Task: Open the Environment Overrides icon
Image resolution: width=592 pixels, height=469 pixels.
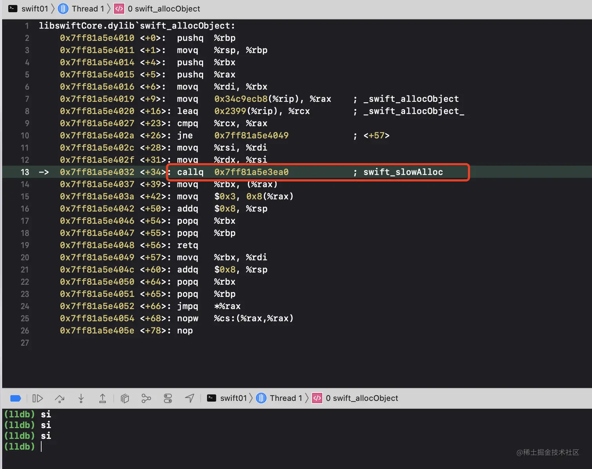Action: click(x=168, y=398)
